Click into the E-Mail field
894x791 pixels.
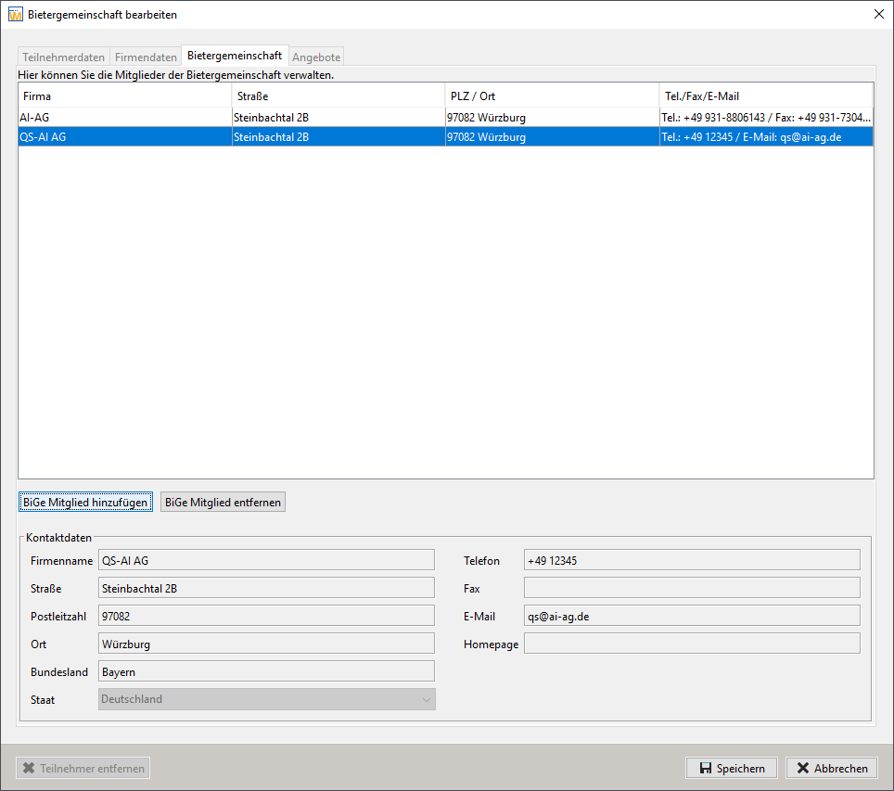692,616
